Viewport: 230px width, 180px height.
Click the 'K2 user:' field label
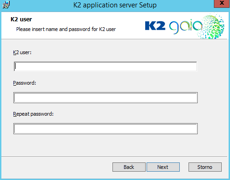point(22,52)
